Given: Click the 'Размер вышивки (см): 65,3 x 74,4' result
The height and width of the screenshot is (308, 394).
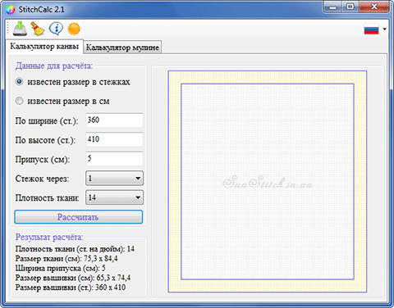Looking at the screenshot, I should point(73,278).
